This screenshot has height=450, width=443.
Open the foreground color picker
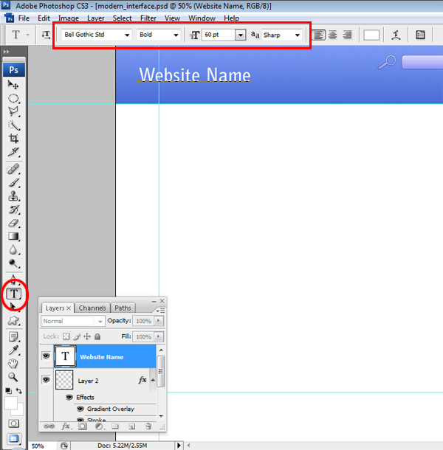(10, 403)
